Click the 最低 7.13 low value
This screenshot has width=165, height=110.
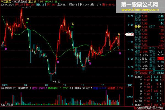(x=156, y=62)
